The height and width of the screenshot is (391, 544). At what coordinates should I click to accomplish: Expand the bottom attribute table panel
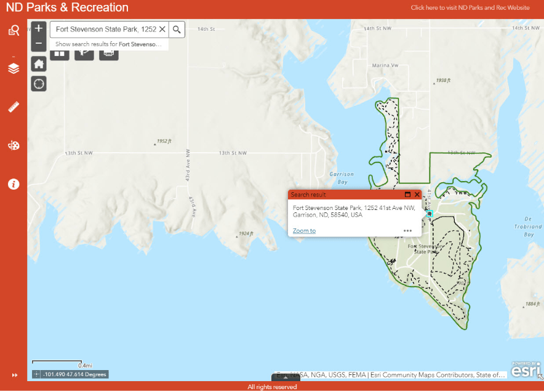tap(286, 377)
